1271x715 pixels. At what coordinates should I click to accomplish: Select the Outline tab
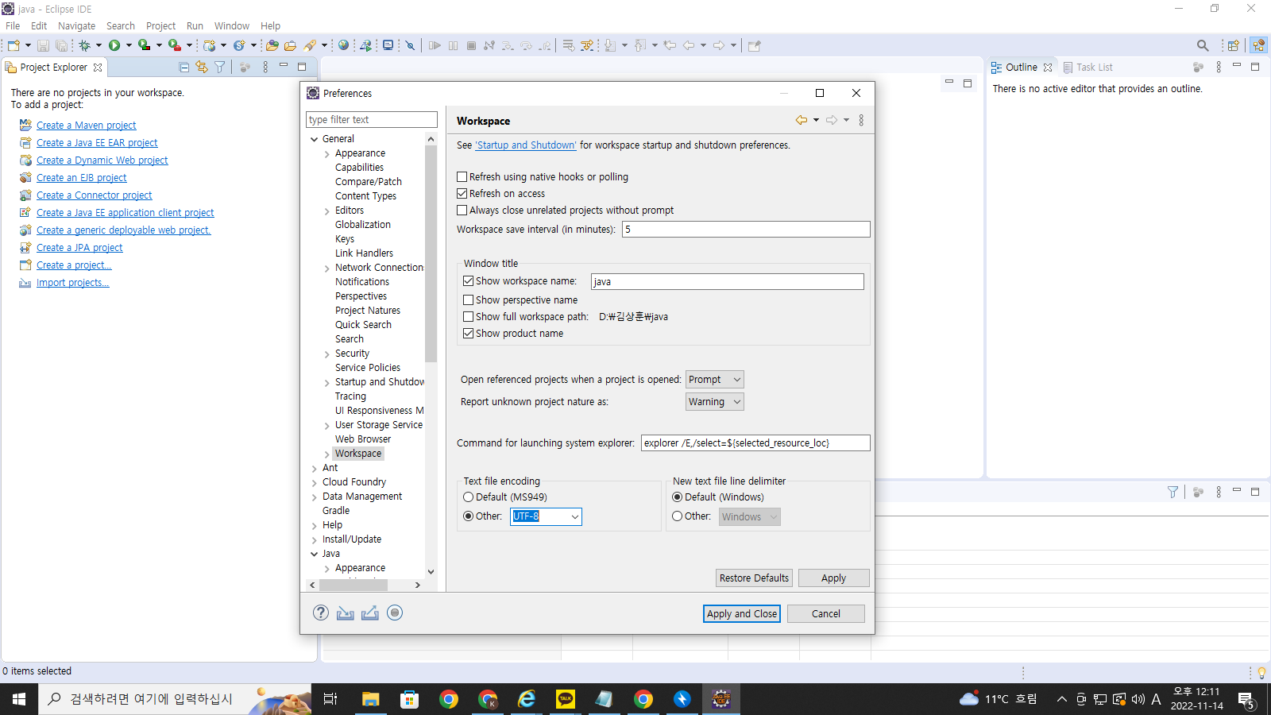tap(1021, 68)
